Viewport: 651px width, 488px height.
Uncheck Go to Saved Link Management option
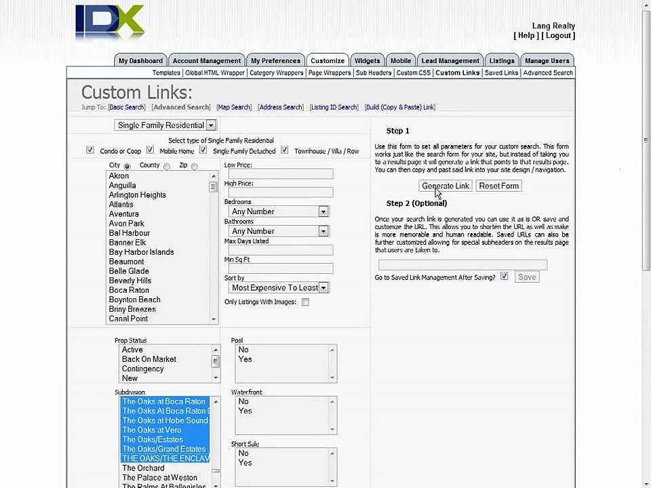504,276
